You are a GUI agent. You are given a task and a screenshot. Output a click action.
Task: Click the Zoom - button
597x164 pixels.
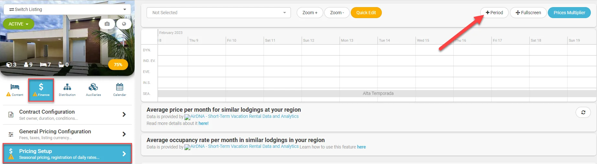[x=337, y=13]
